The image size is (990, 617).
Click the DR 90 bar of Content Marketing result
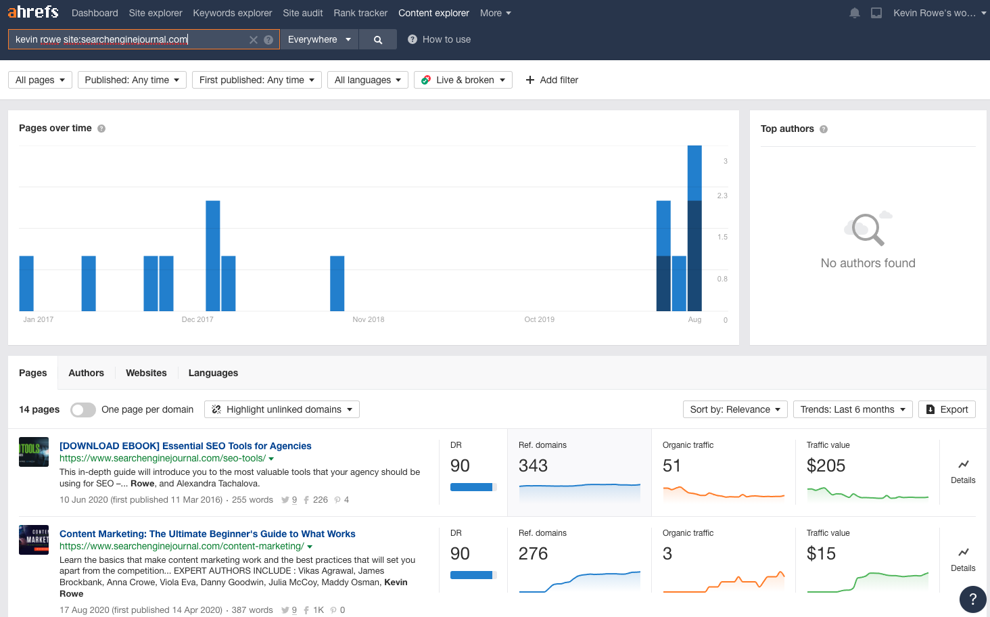click(473, 575)
